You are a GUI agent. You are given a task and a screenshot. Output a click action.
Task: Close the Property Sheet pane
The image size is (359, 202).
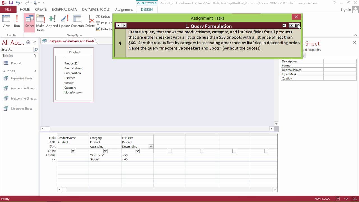pos(355,42)
